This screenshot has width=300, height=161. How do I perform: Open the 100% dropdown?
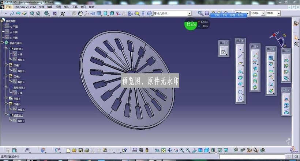tap(263, 13)
